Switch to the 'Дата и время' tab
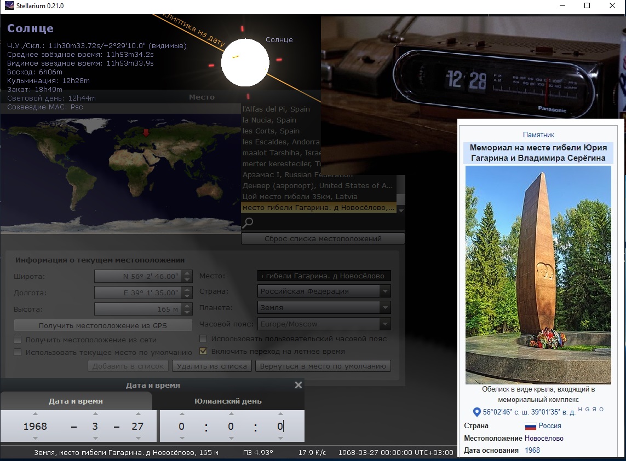This screenshot has width=626, height=461. click(76, 401)
